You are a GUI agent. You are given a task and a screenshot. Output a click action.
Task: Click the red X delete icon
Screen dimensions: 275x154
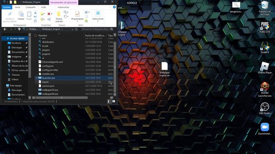[49, 14]
